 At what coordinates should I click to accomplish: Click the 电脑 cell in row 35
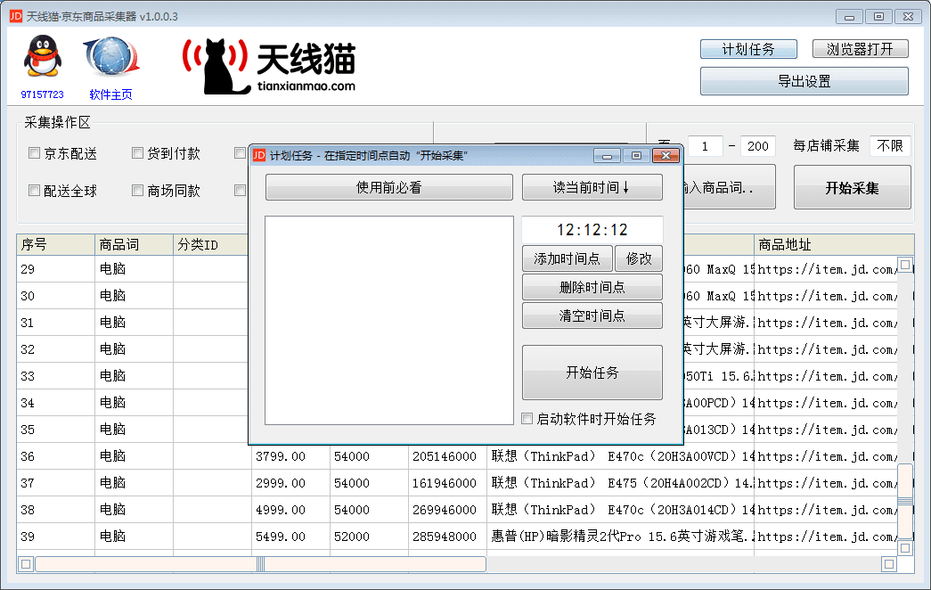135,430
